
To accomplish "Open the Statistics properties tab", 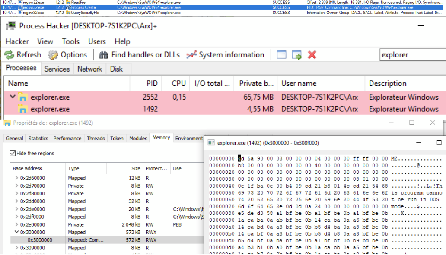I will point(38,139).
